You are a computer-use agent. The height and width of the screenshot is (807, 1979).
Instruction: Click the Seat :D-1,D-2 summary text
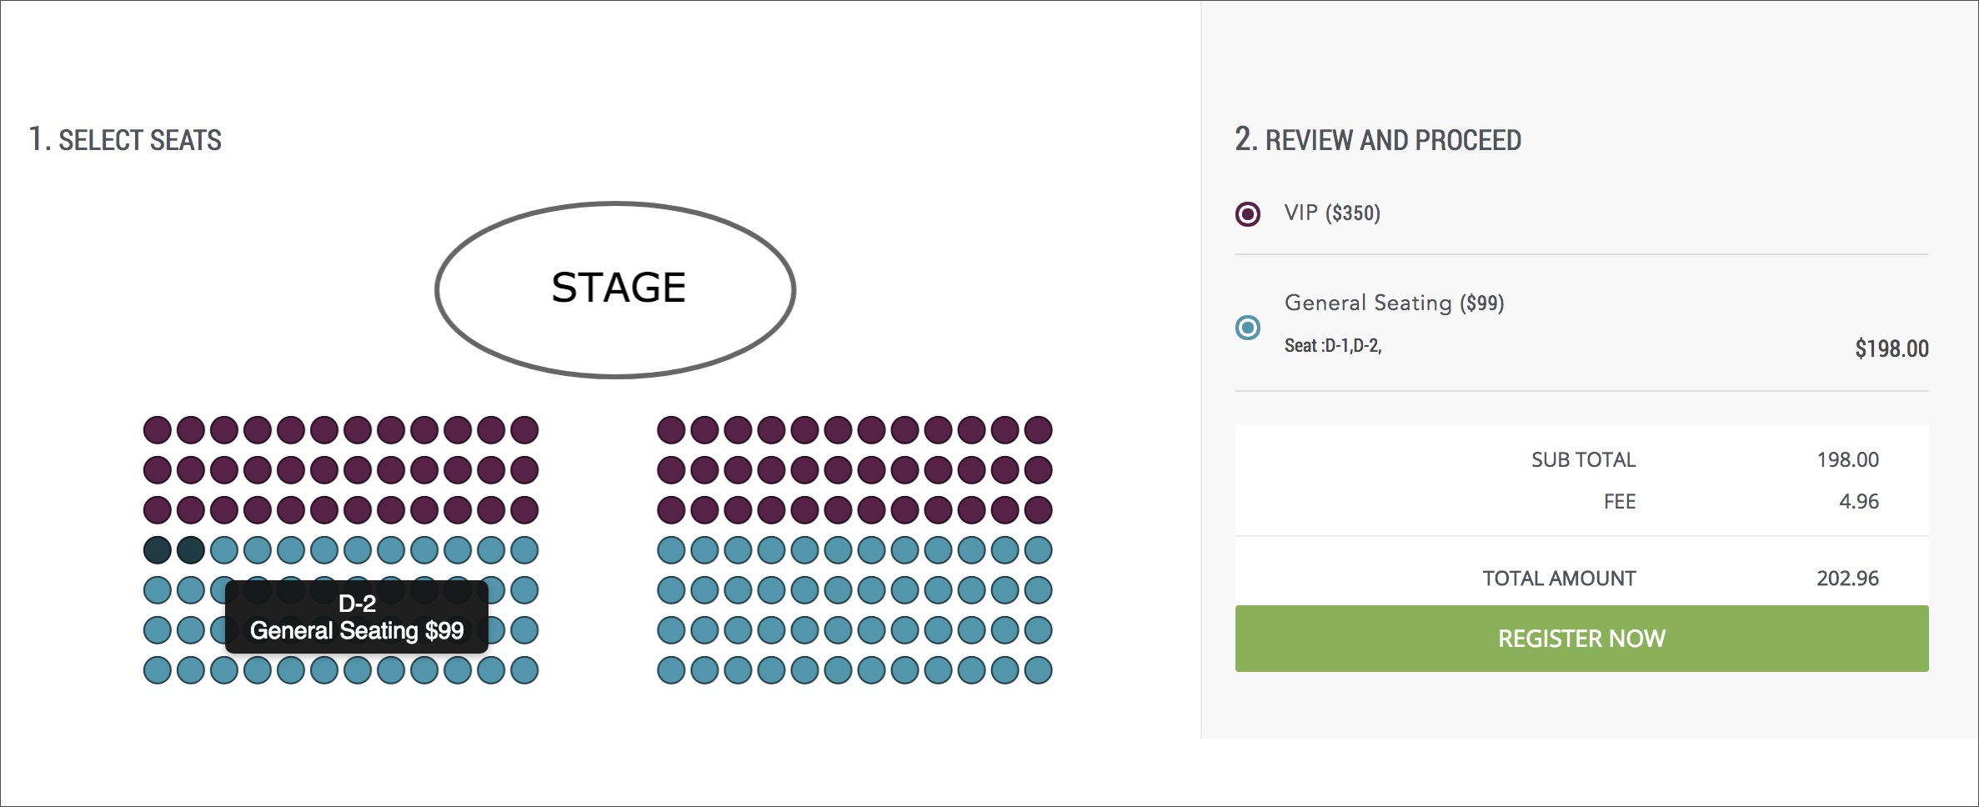[x=1333, y=346]
